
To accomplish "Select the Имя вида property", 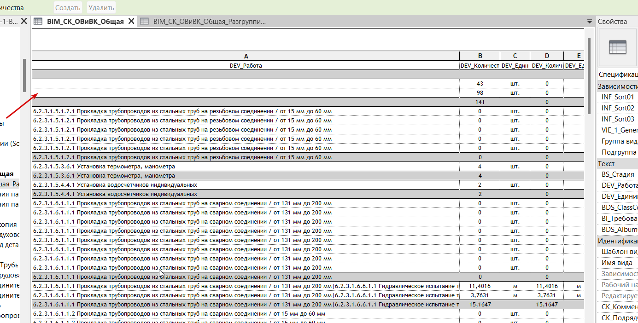I will [x=618, y=263].
